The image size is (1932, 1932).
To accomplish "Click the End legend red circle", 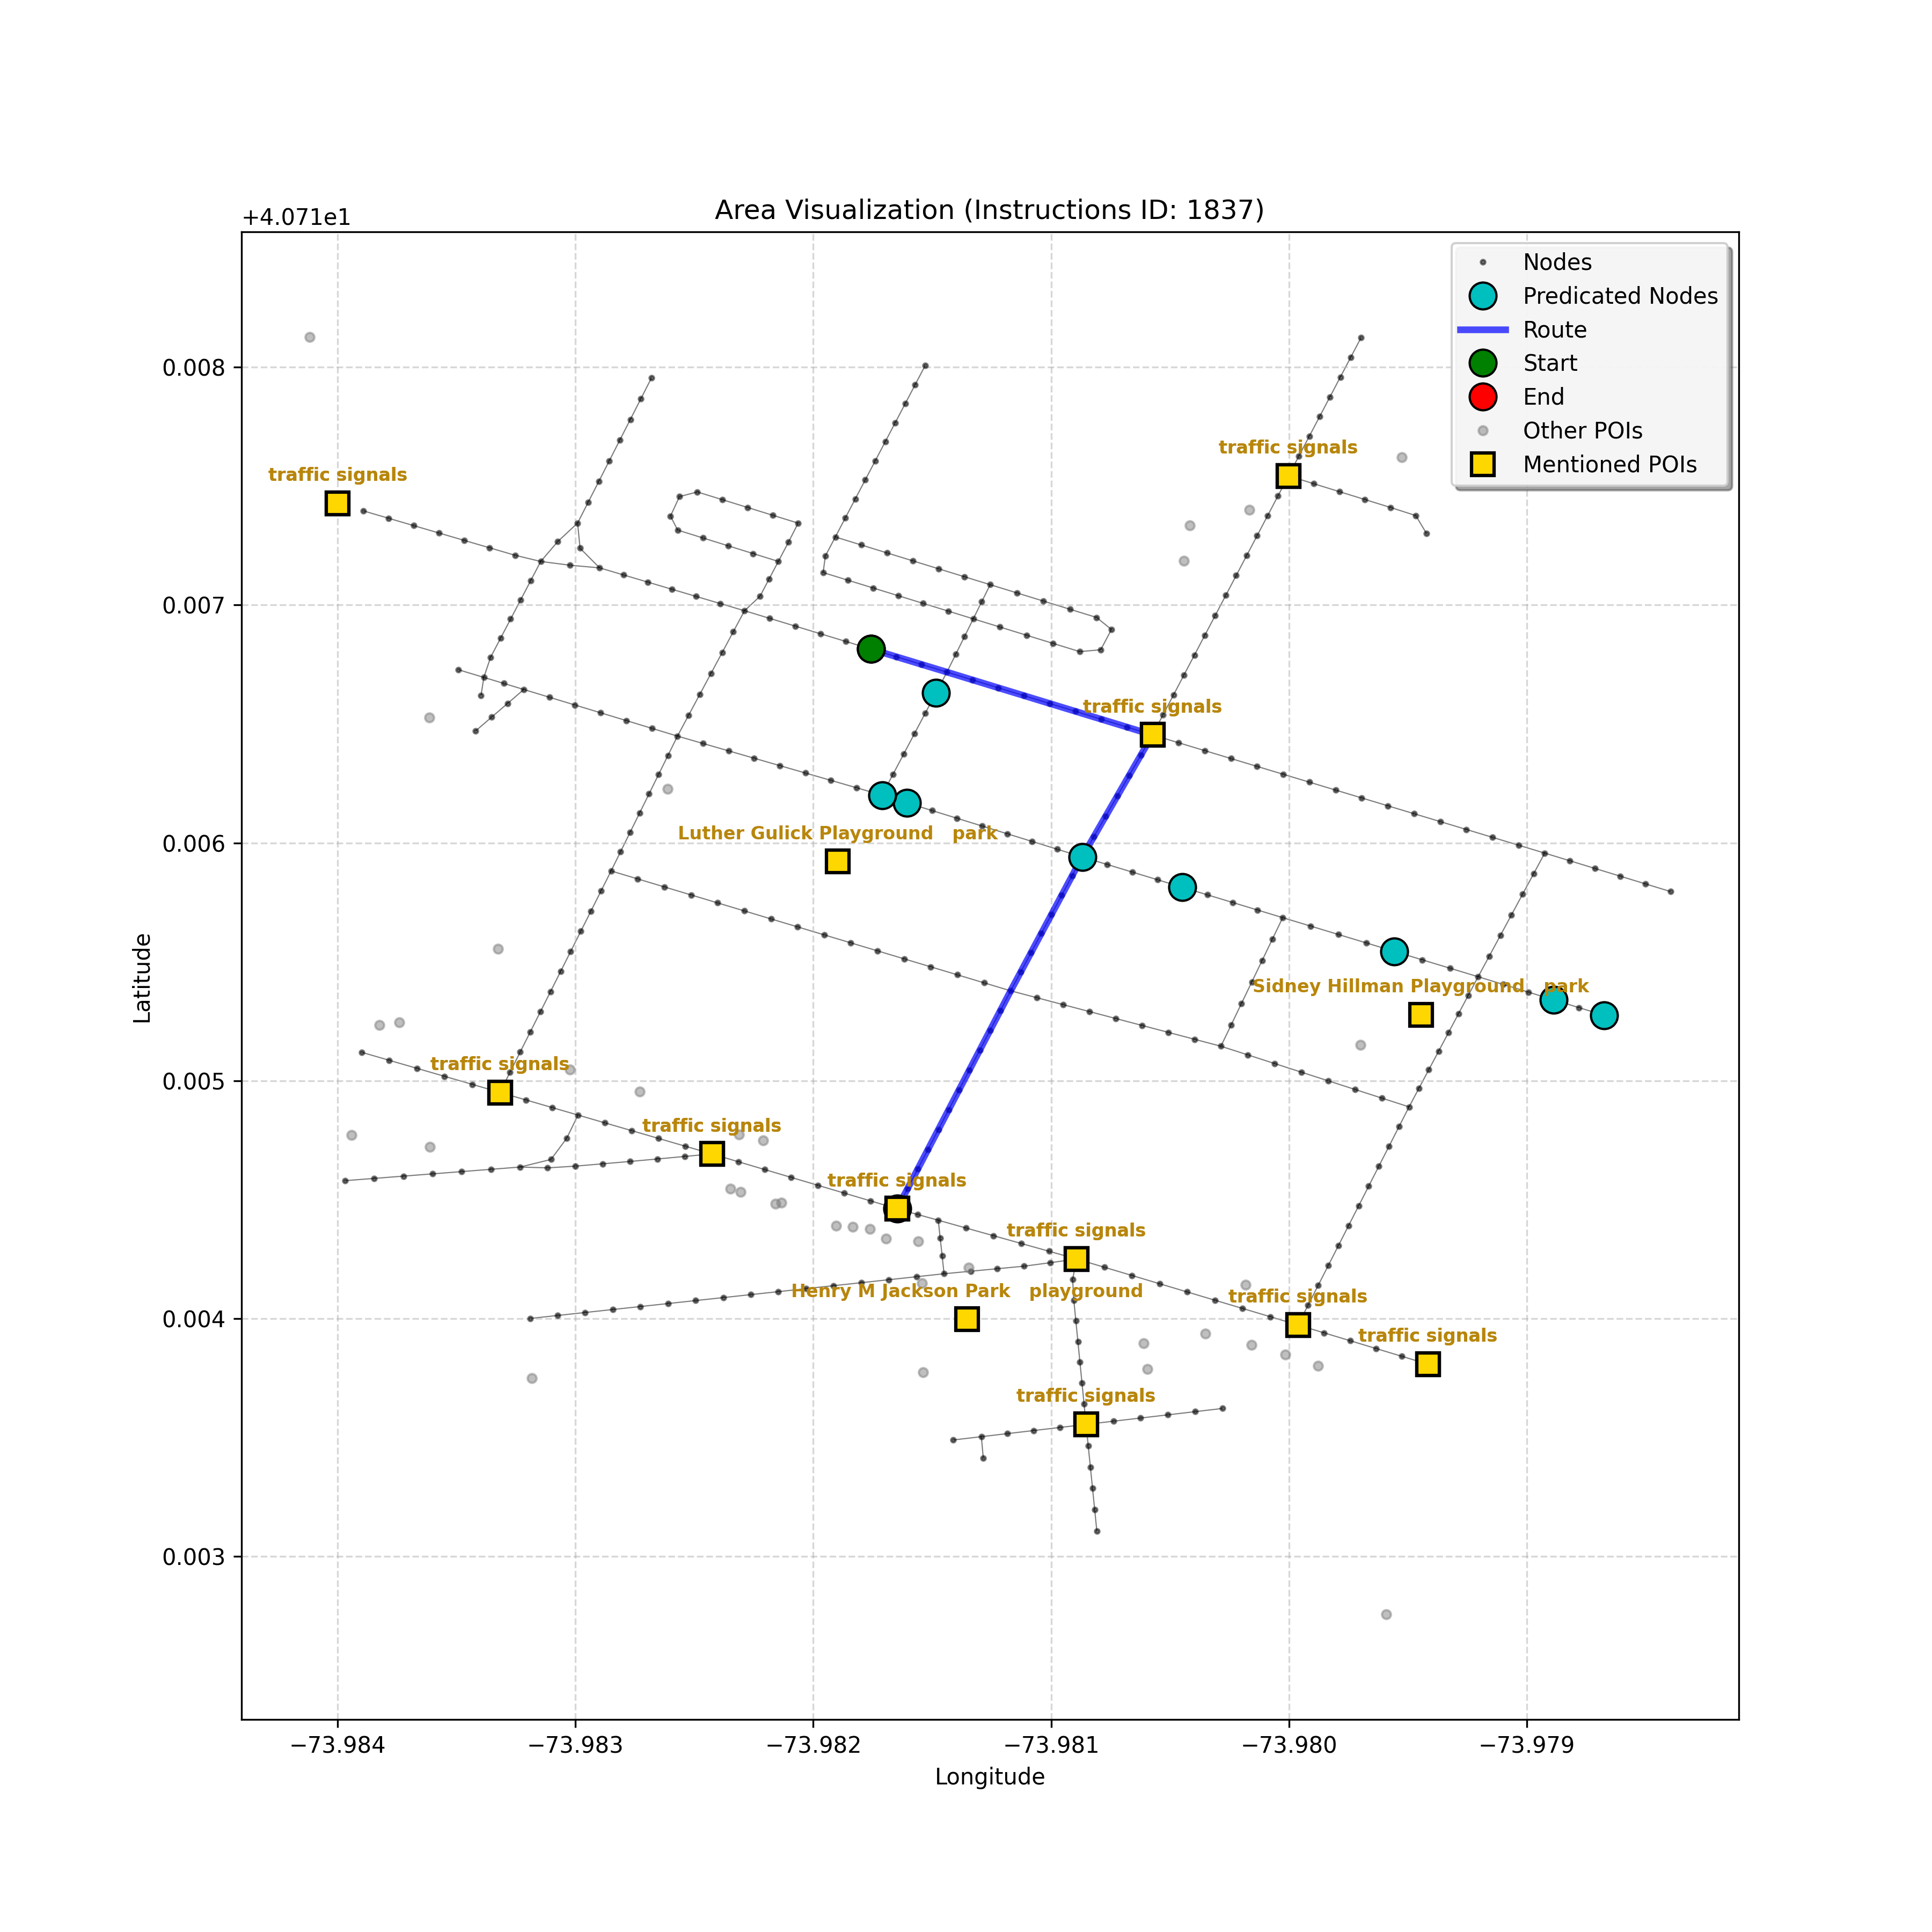I will point(1483,397).
